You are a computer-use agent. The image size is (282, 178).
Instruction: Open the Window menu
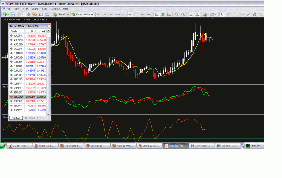point(55,9)
